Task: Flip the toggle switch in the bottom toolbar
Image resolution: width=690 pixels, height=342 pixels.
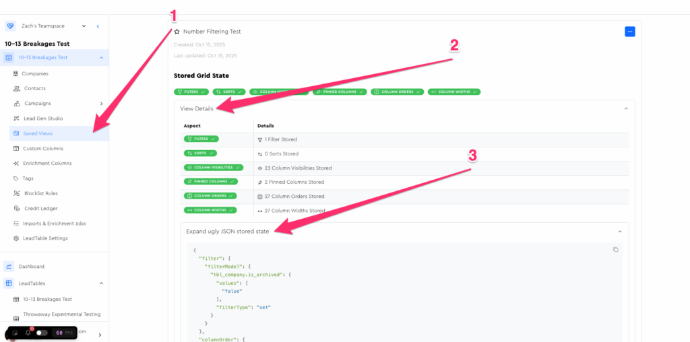Action: pyautogui.click(x=42, y=333)
